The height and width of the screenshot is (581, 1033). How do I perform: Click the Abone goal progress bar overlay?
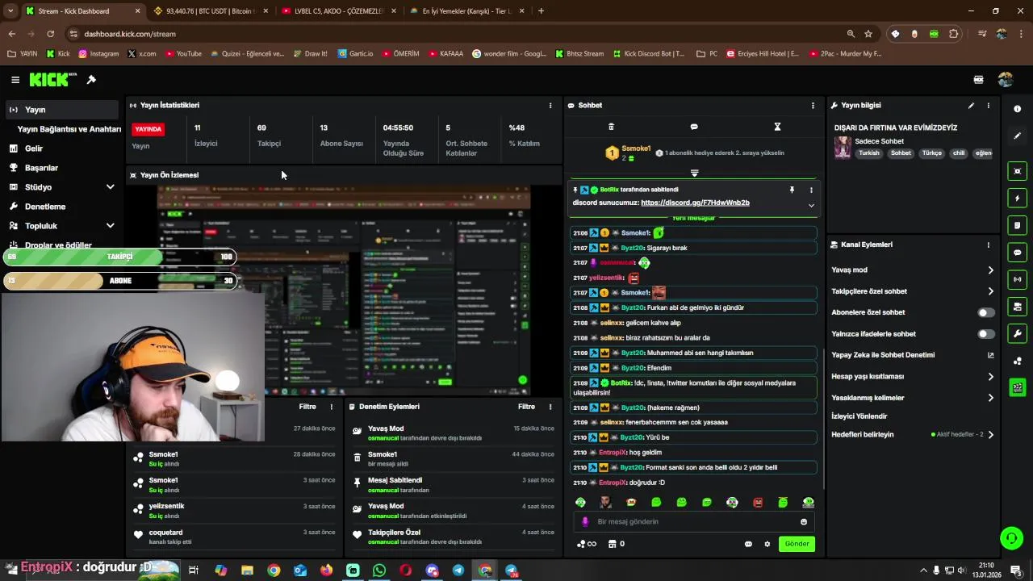[x=119, y=281]
